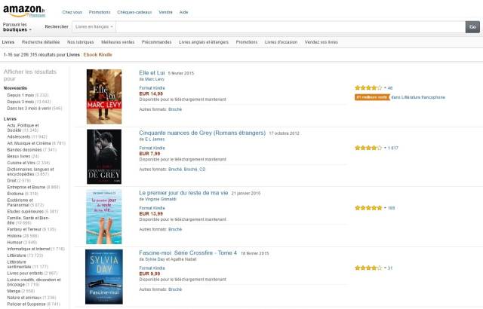Open Cinquante nuances de Grey title link
This screenshot has width=483, height=309.
[x=202, y=133]
